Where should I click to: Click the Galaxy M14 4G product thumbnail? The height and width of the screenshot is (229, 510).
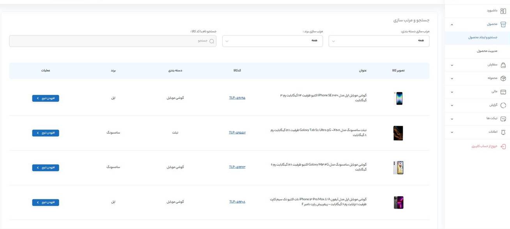(x=398, y=168)
